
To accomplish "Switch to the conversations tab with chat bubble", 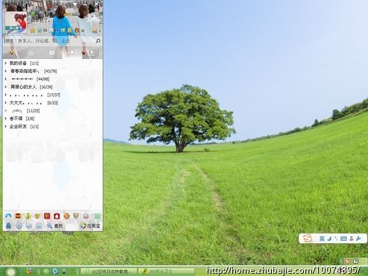I will [x=52, y=53].
